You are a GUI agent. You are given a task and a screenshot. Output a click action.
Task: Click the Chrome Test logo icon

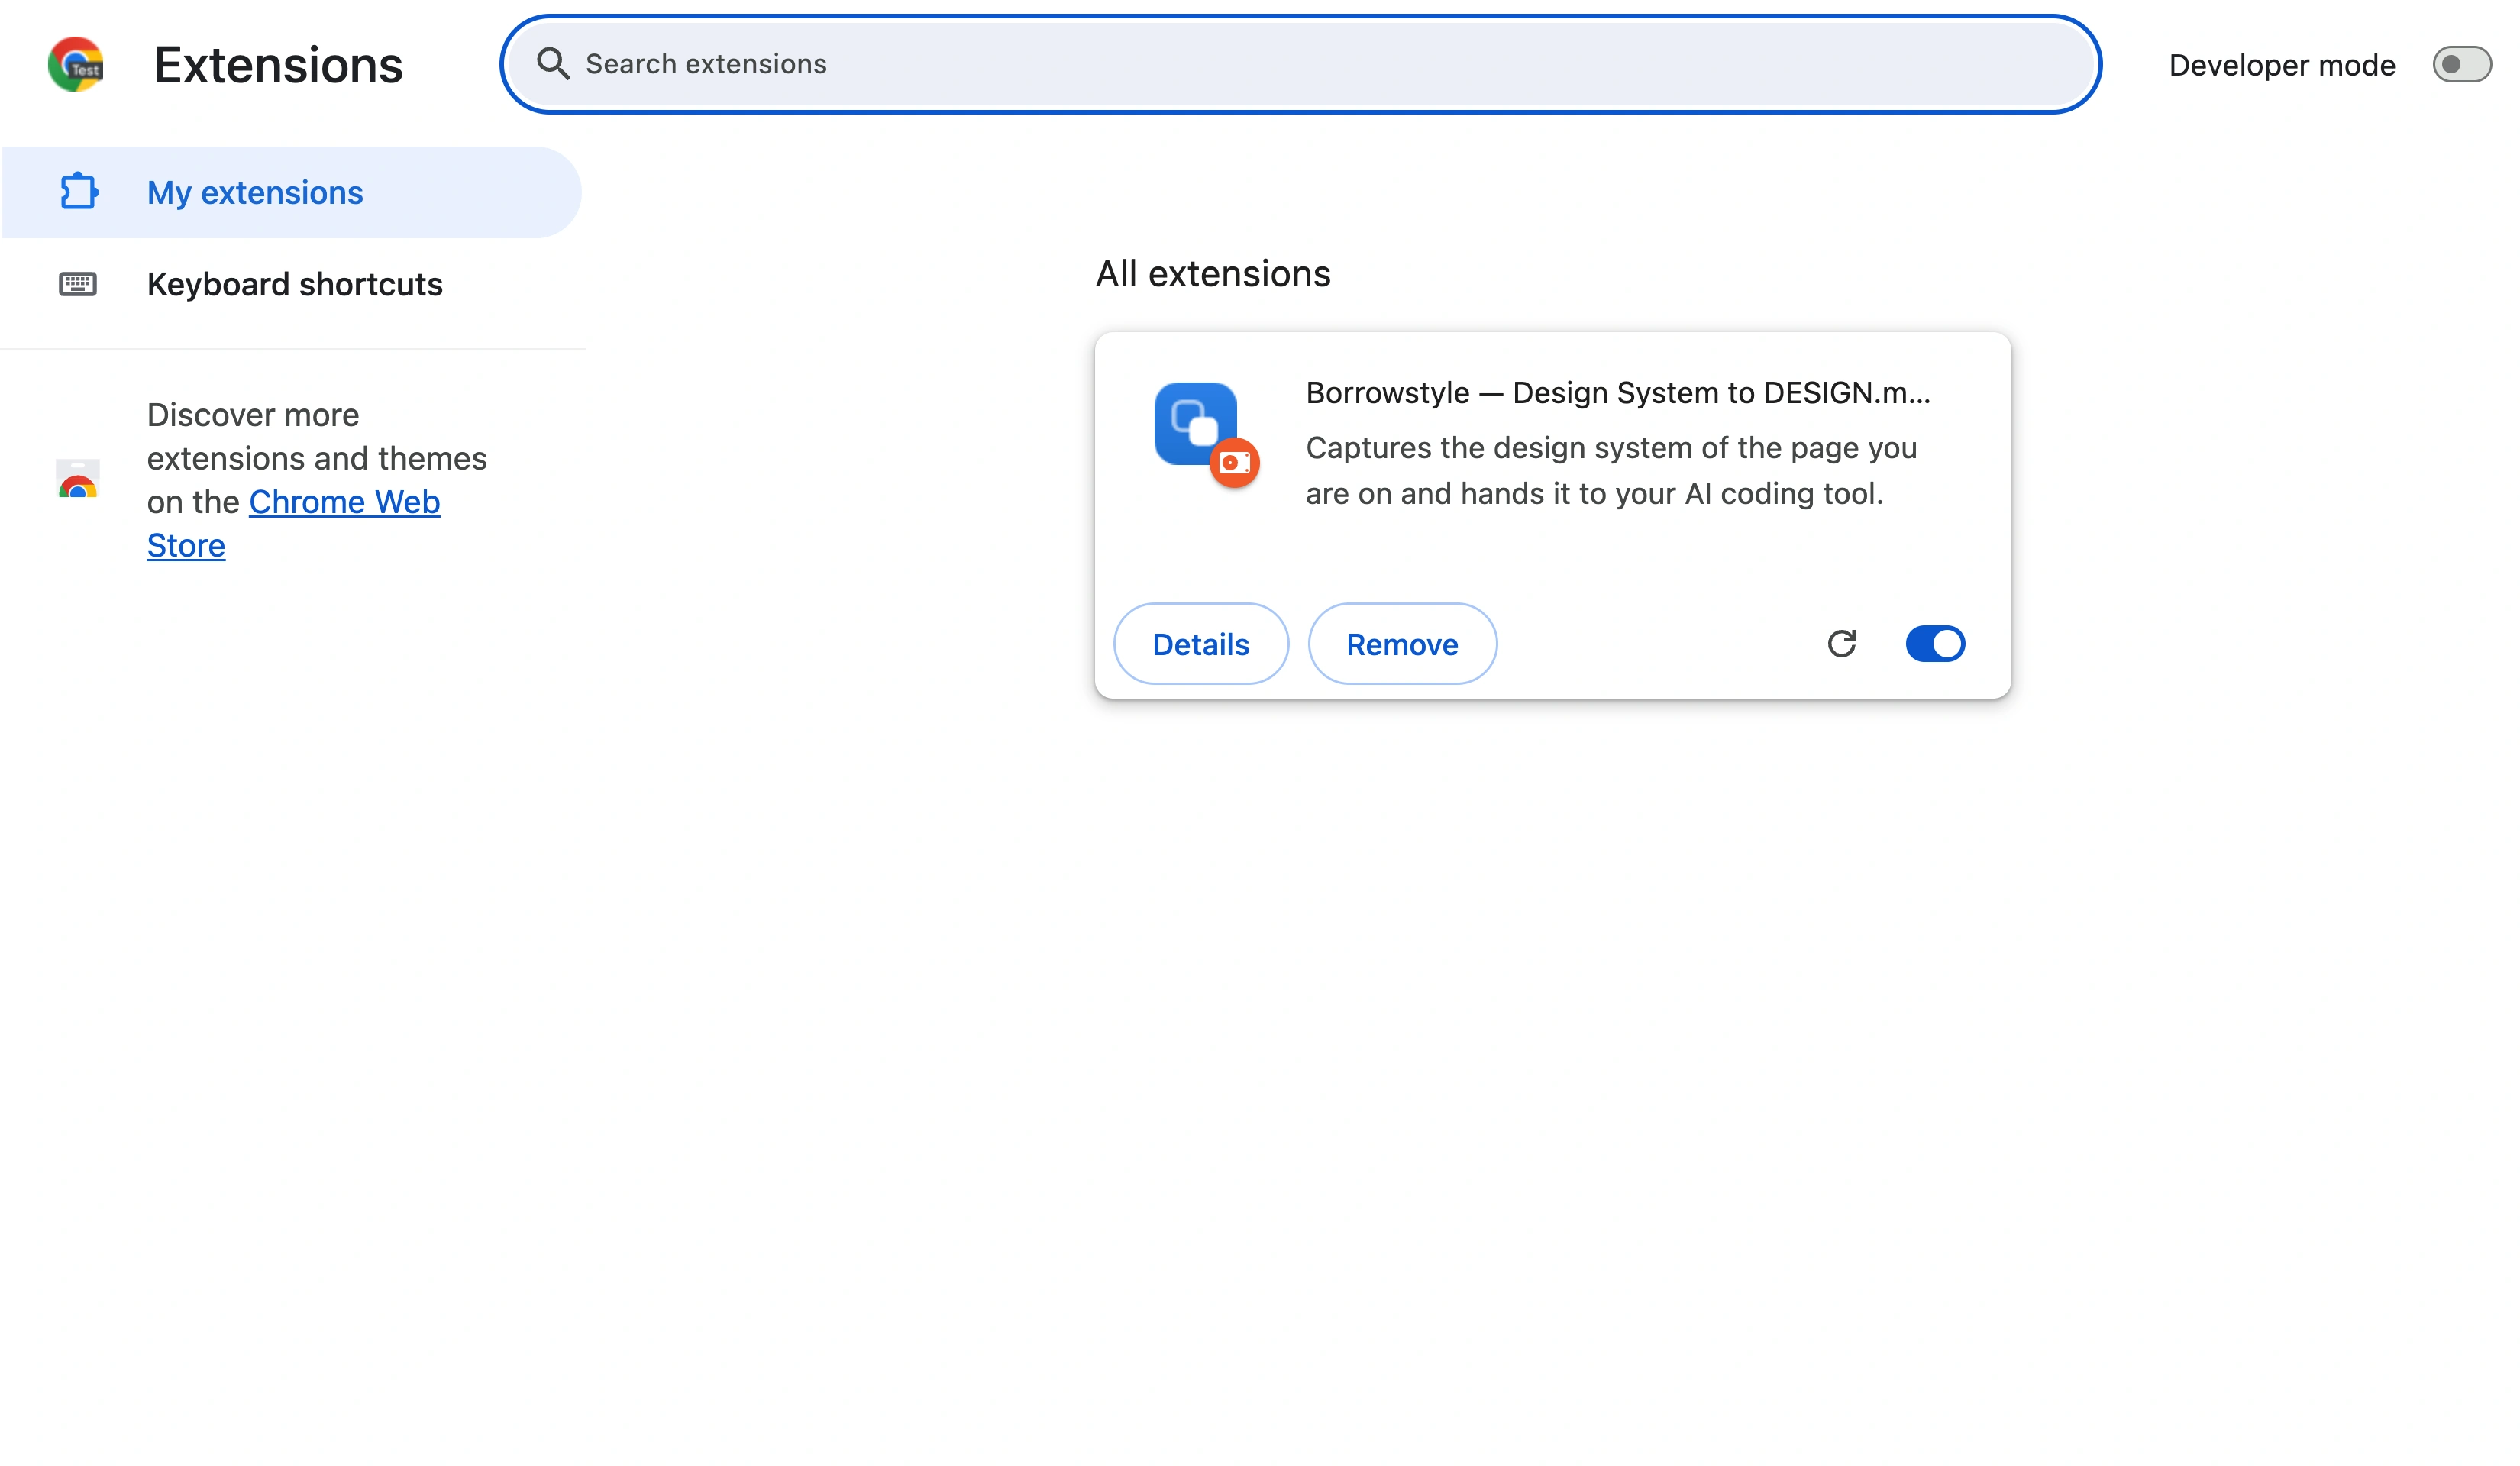[x=76, y=65]
